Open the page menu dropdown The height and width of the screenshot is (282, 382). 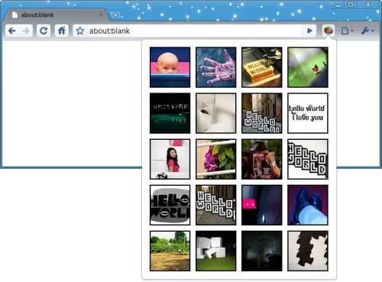click(348, 31)
